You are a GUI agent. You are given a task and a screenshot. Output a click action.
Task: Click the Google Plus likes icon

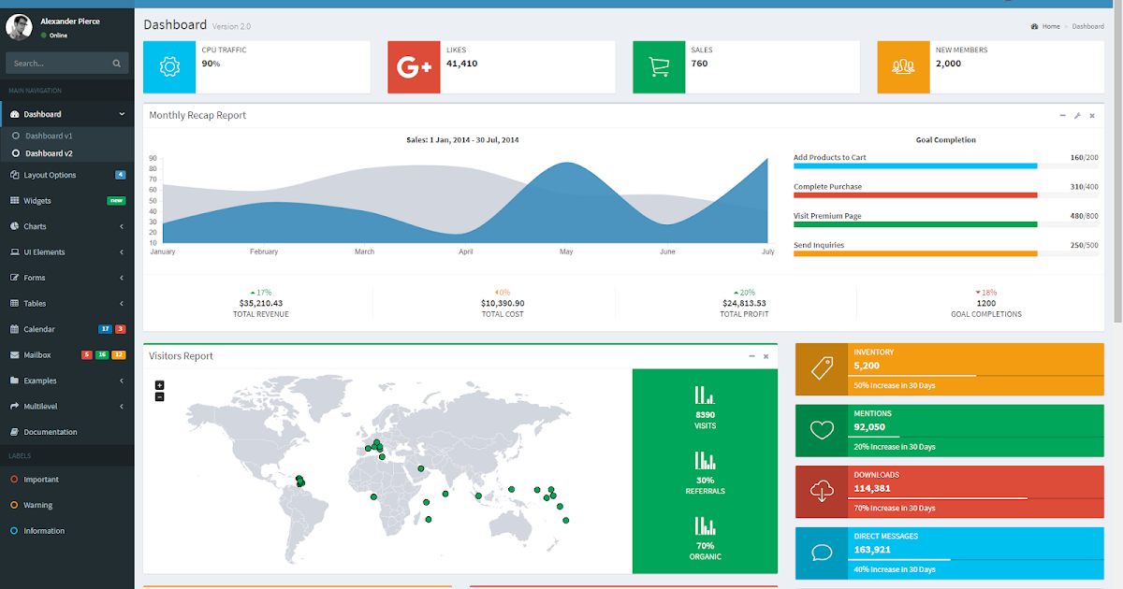[414, 66]
